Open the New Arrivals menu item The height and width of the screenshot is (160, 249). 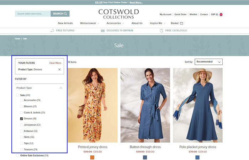[65, 23]
